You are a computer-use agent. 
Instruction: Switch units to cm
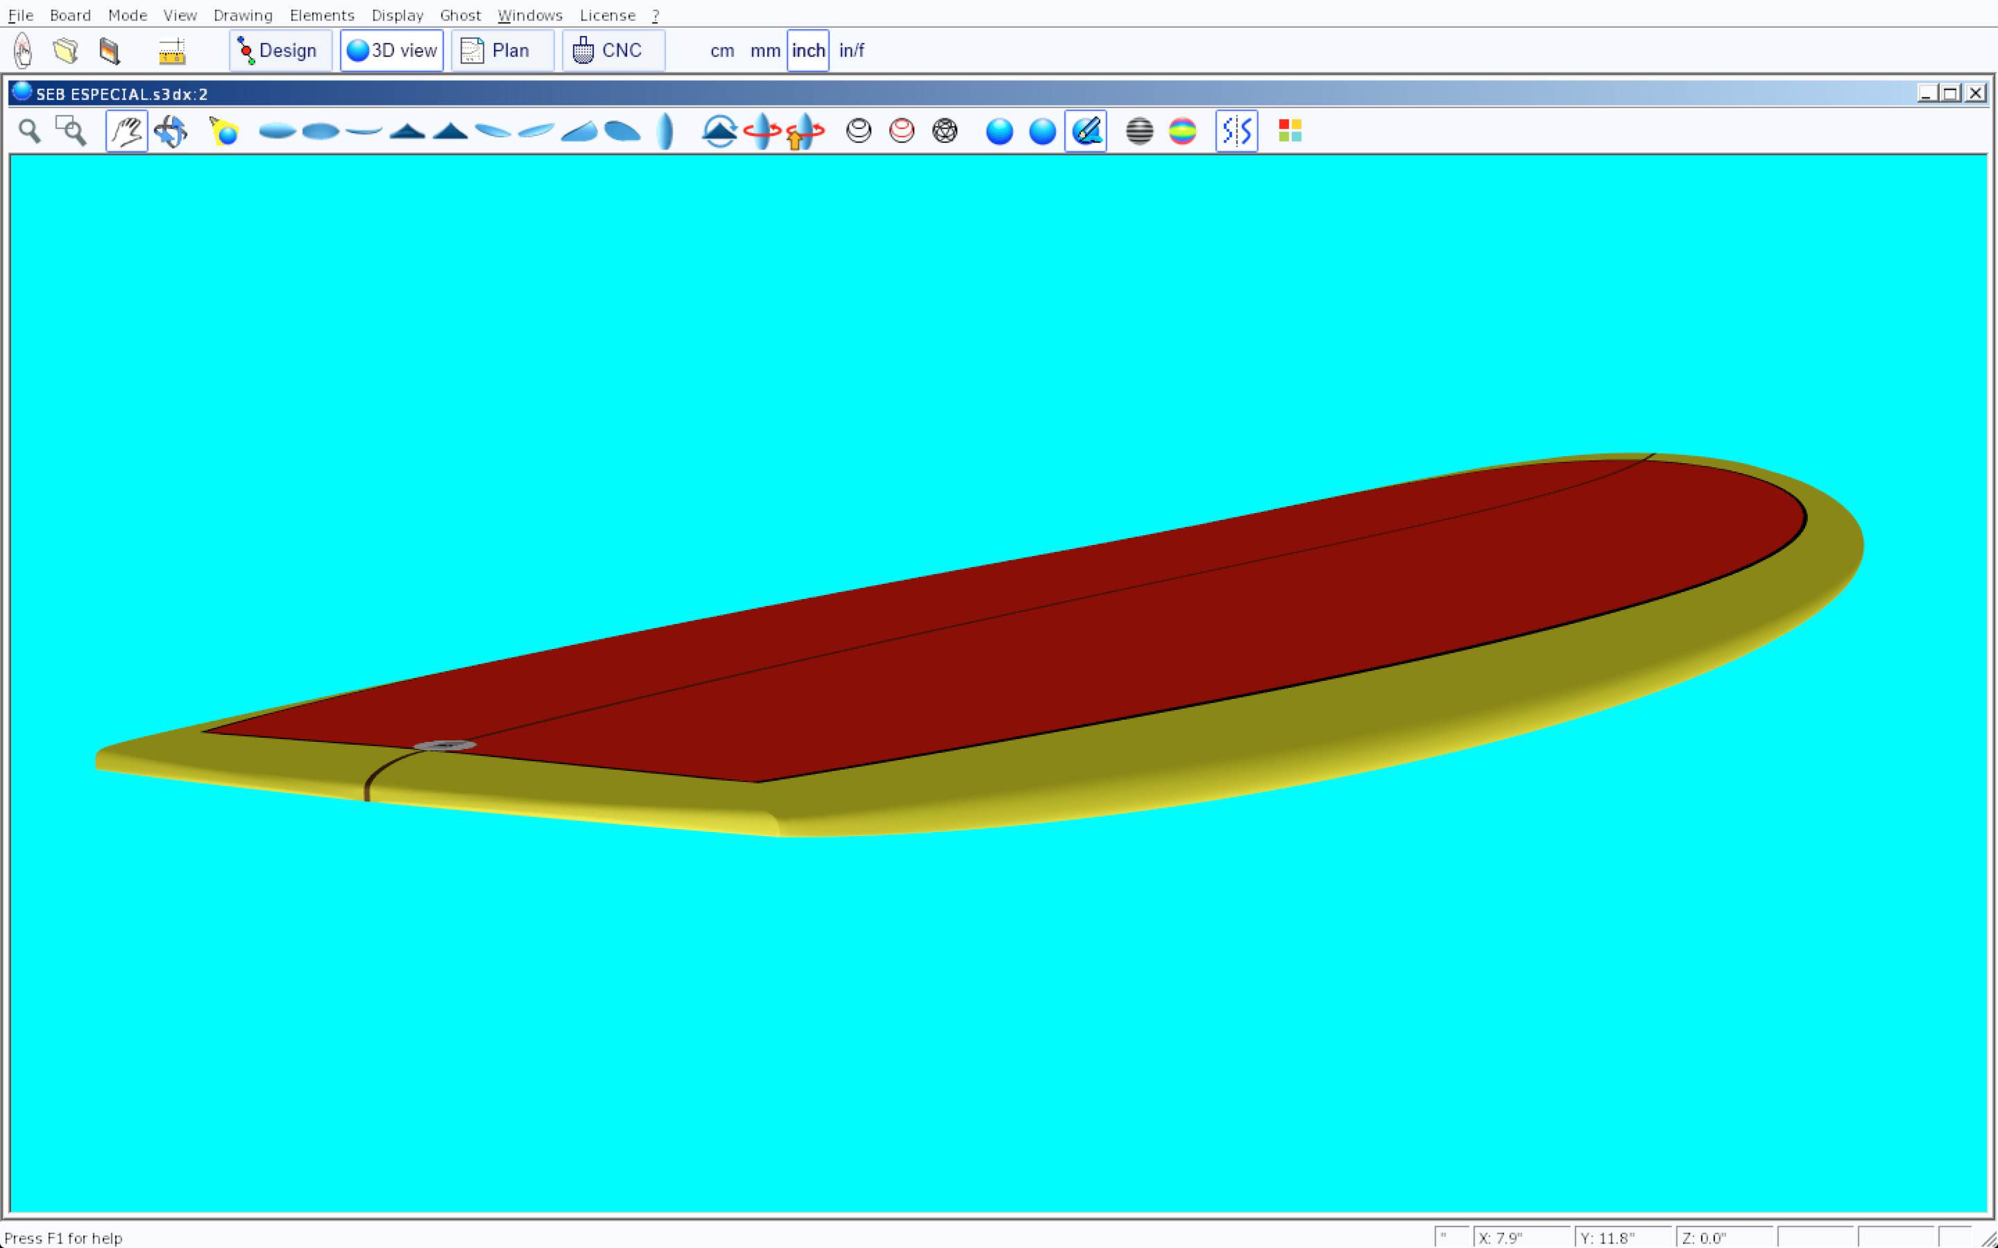(721, 51)
